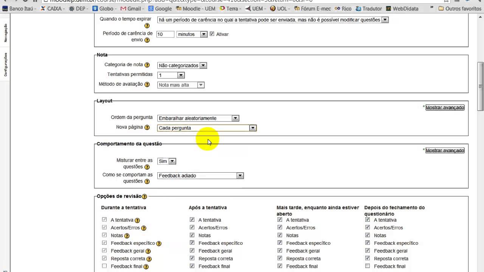This screenshot has width=484, height=272.
Task: Click 'Mostrar avançado' in Comportamento da questão
Action: pos(445,151)
